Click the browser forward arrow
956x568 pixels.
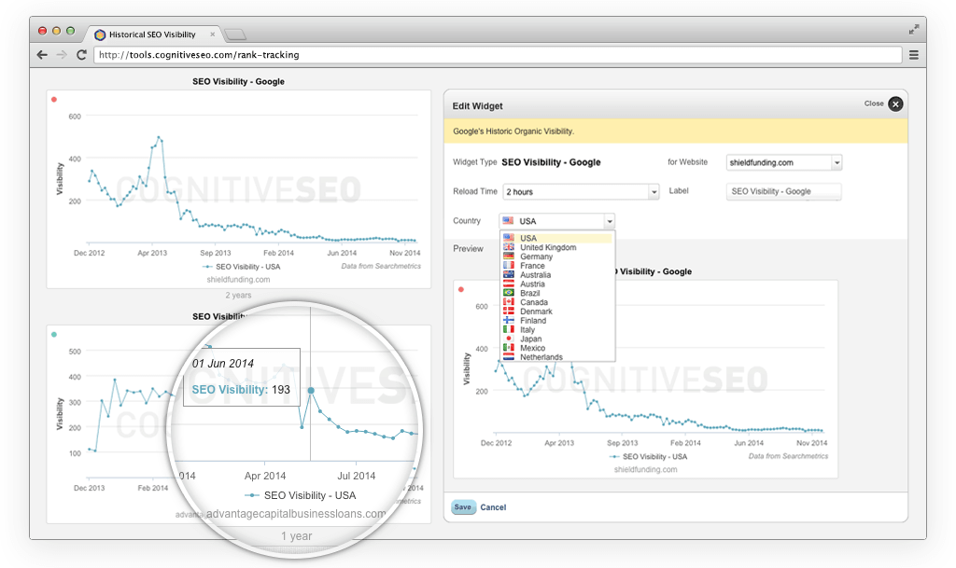[62, 55]
